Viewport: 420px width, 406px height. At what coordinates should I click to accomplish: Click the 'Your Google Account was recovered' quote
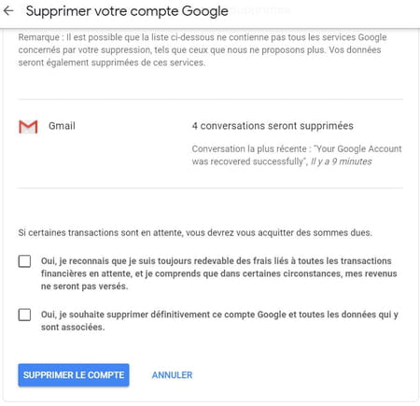coord(297,155)
